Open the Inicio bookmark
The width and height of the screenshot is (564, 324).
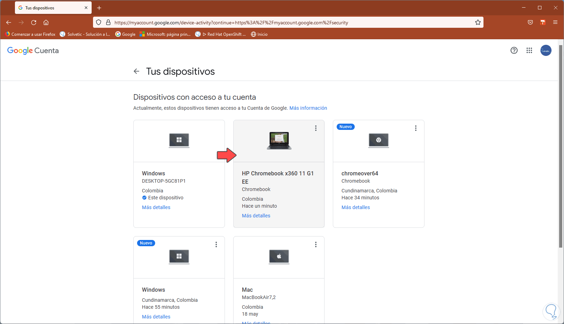259,34
